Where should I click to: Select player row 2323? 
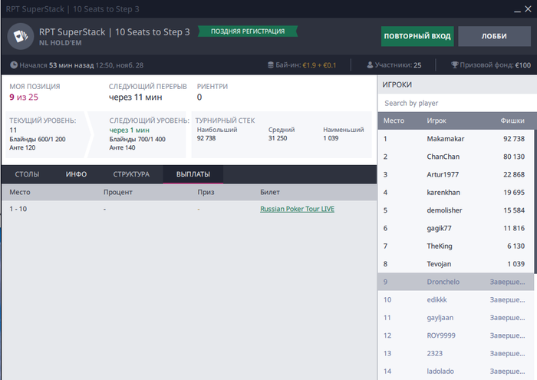pyautogui.click(x=456, y=353)
